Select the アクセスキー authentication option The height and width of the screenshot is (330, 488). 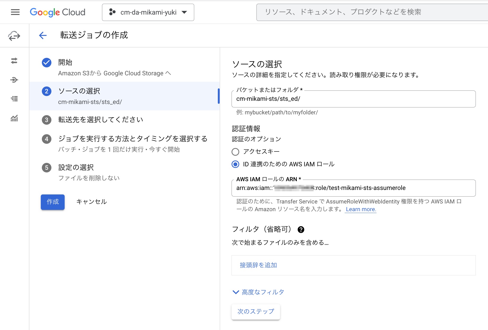click(235, 152)
